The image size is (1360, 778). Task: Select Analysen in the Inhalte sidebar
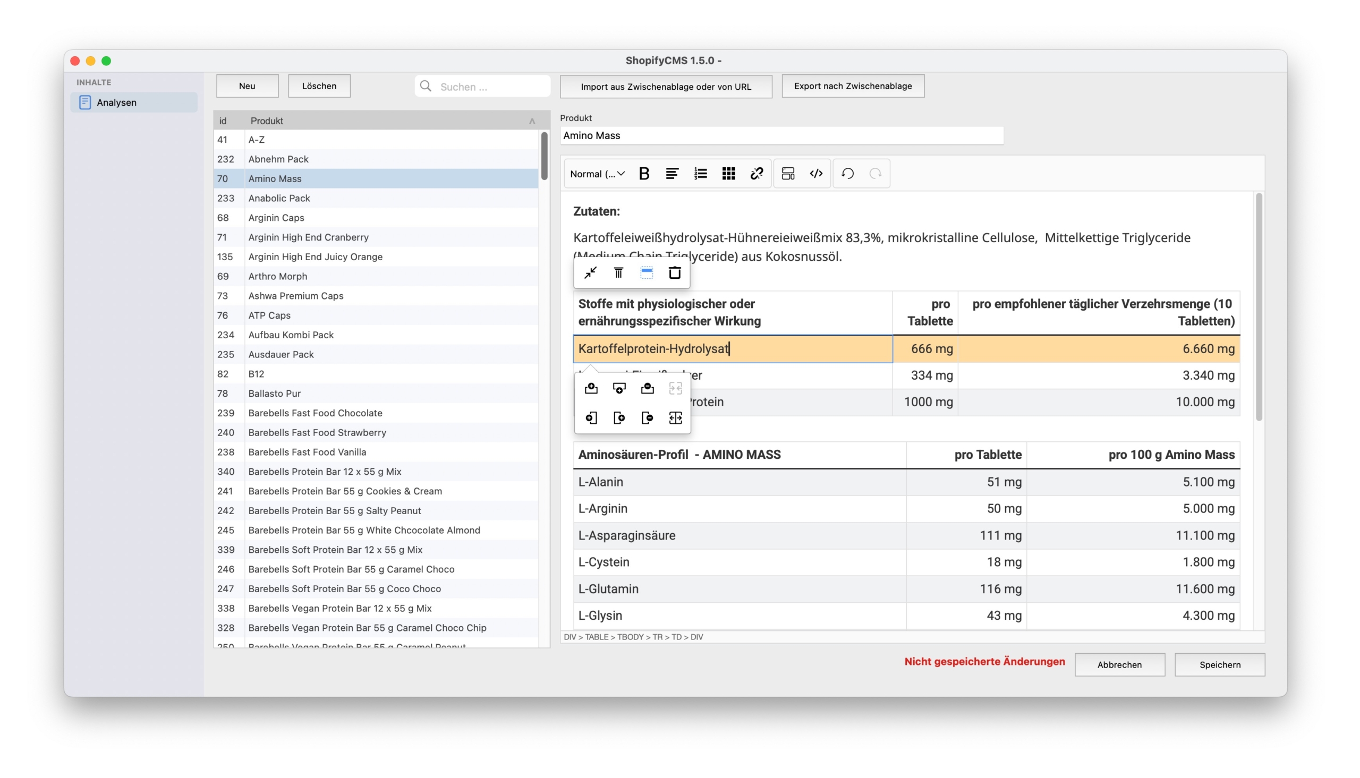pos(116,102)
